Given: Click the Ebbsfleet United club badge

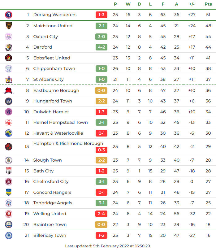Looking at the screenshot, I should (x=9, y=58).
